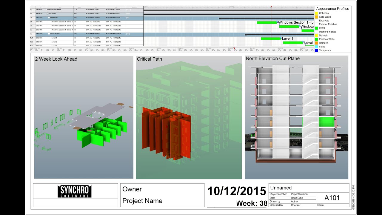Select the Core Walls orange swatch
The height and width of the screenshot is (215, 382).
pos(316,17)
